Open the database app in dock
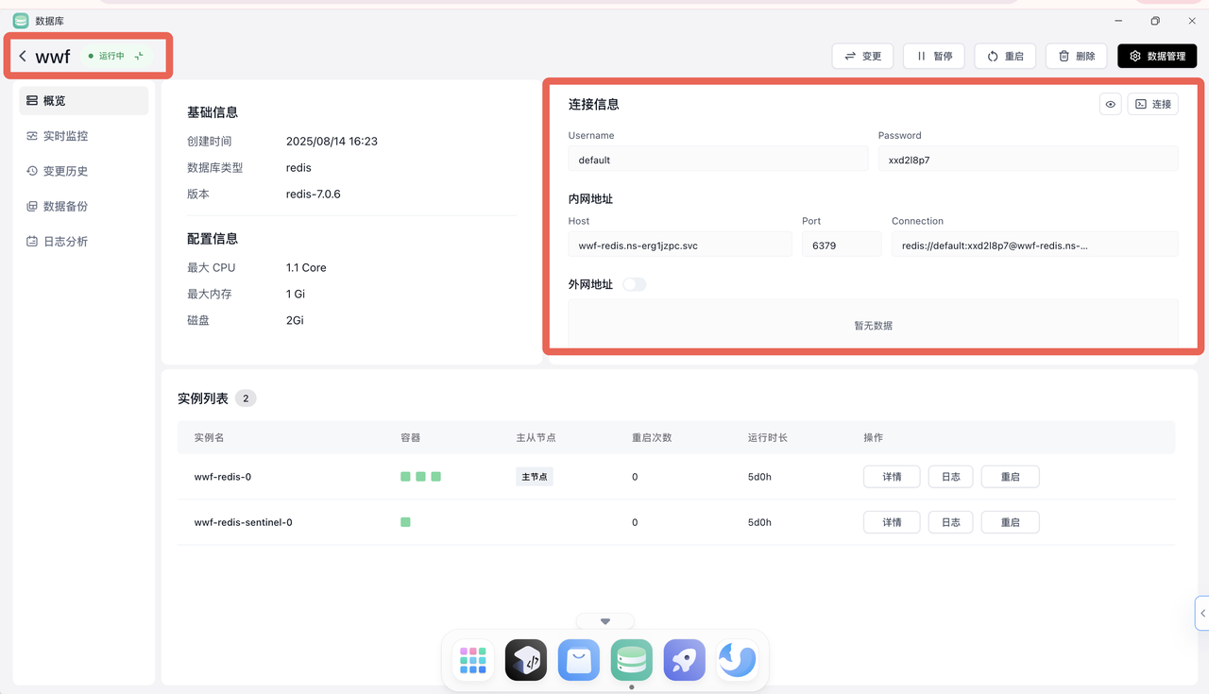 pyautogui.click(x=631, y=660)
